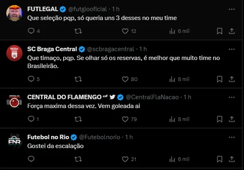Viewport: 244px width, 170px height.
Task: Like the FUTLEGAL tweet
Action: pyautogui.click(x=125, y=31)
